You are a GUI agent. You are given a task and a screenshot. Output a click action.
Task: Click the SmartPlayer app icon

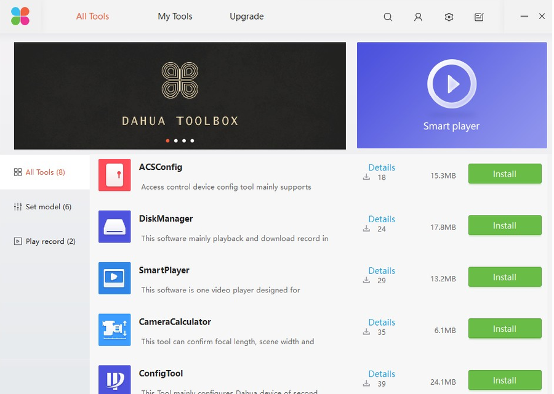click(x=114, y=278)
